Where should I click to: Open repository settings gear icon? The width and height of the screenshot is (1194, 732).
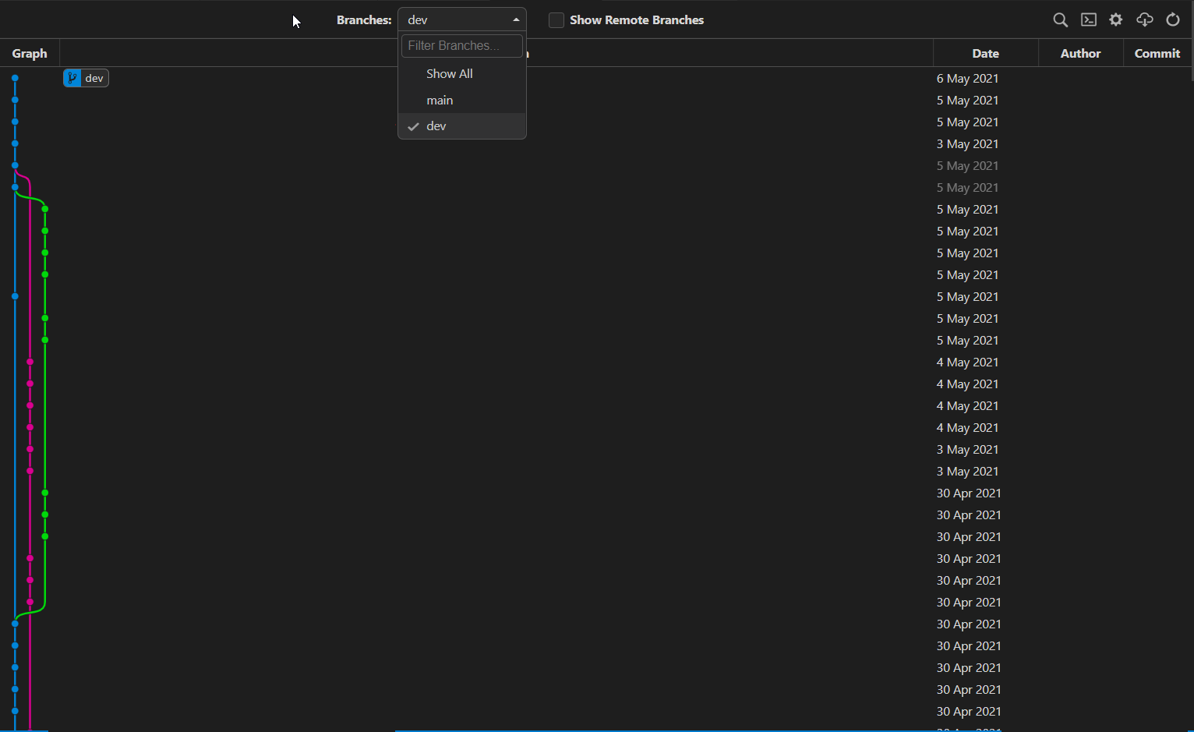click(x=1116, y=20)
